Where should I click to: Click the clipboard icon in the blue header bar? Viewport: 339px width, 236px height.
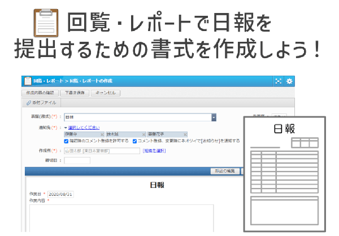[28, 81]
